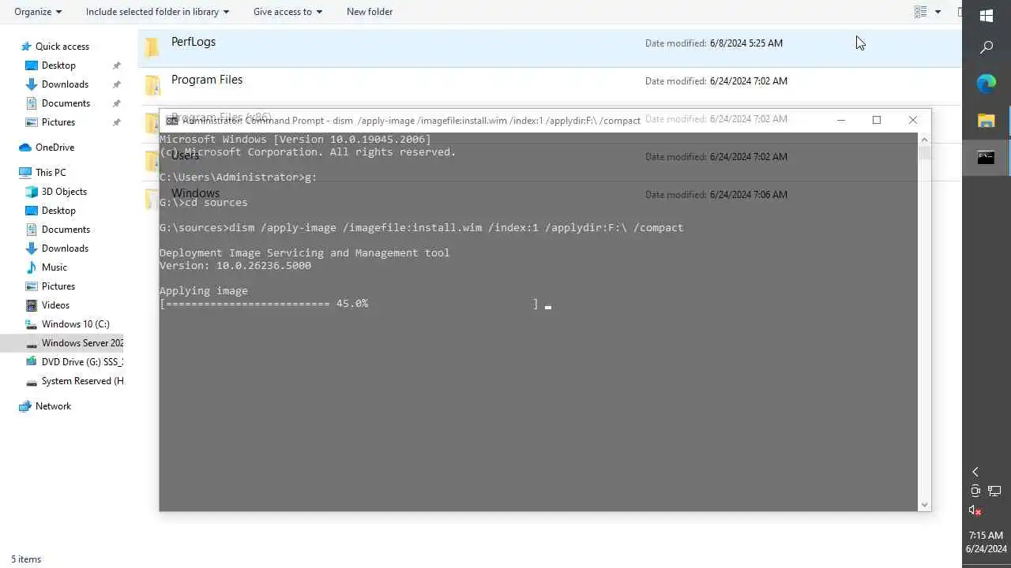Click the dism 45.0% progress bar
This screenshot has width=1011, height=568.
348,304
